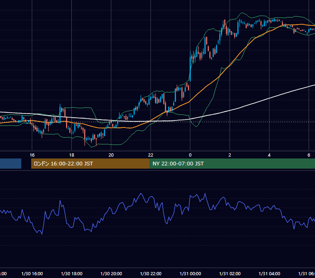Click the NY 22:00-07:00 JST session bar
Image resolution: width=315 pixels, height=278 pixels.
click(x=232, y=164)
